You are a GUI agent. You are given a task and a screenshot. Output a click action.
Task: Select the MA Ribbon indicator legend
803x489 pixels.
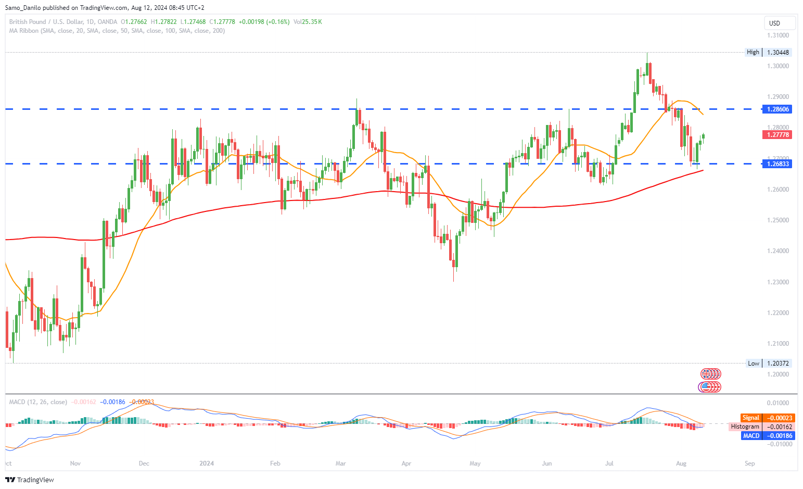pos(117,31)
